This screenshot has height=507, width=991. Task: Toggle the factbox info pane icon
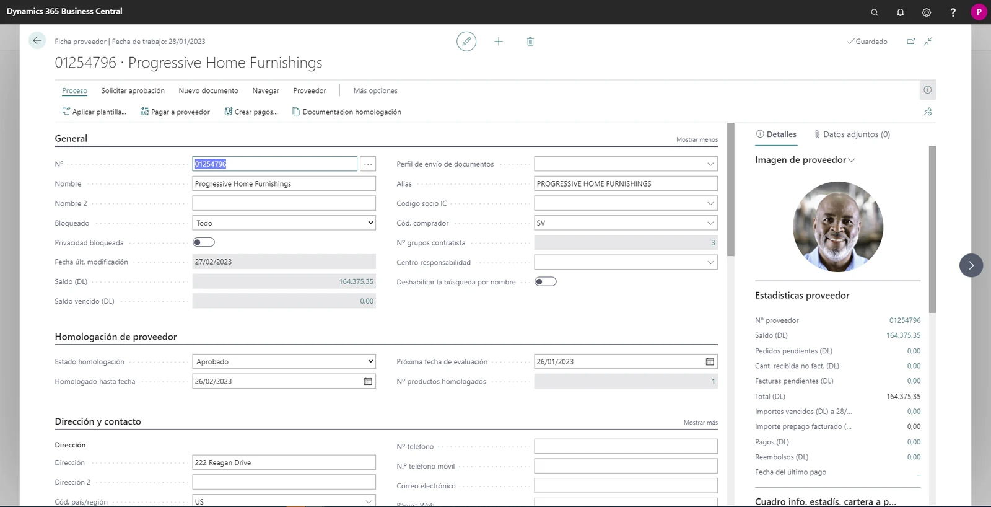tap(928, 90)
